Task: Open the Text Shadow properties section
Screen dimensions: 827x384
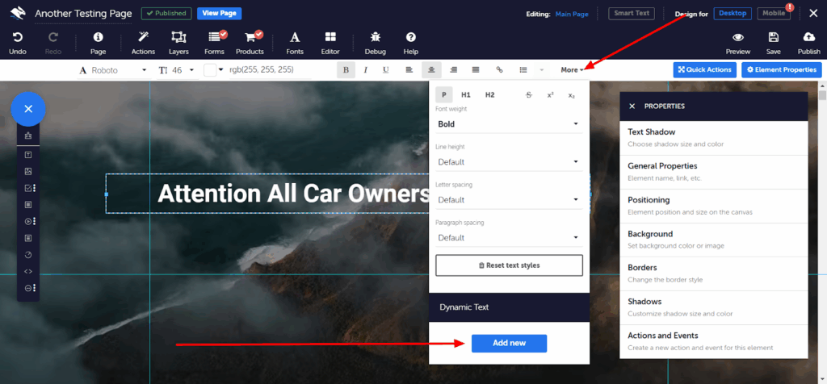Action: click(x=713, y=137)
